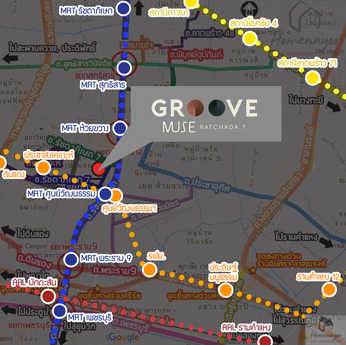The image size is (346, 345).
Task: Select the orange ประดิษฐ์มนูธรรม station marker
Action: coord(224,290)
